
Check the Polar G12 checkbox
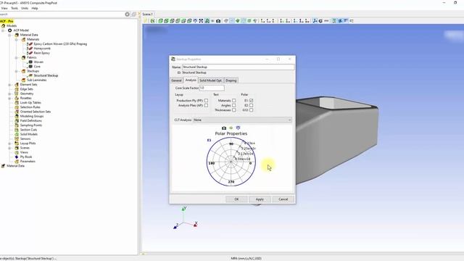[x=252, y=110]
